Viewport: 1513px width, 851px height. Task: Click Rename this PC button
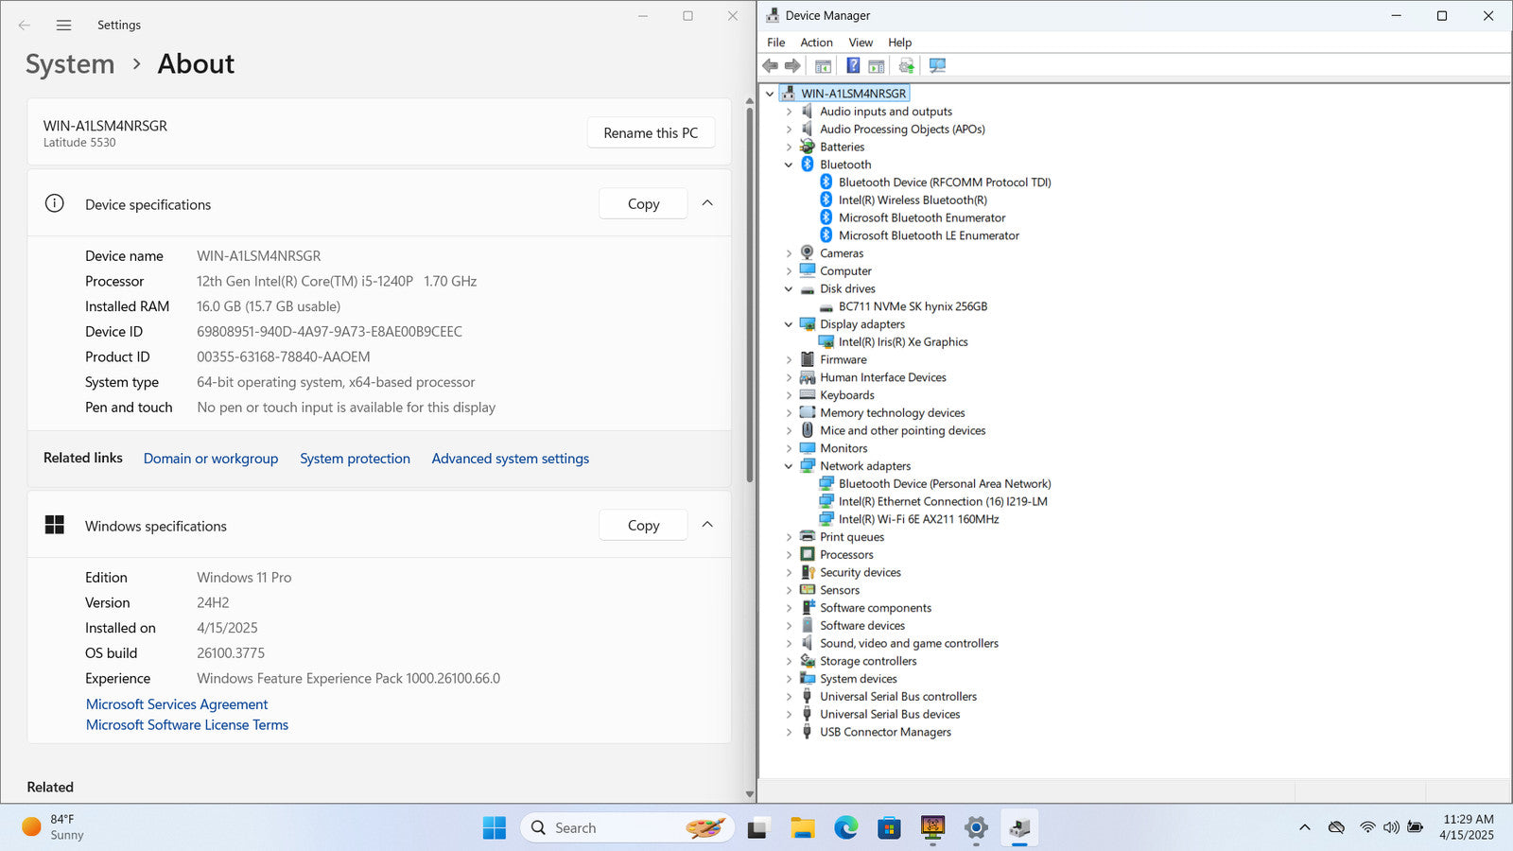pyautogui.click(x=651, y=132)
